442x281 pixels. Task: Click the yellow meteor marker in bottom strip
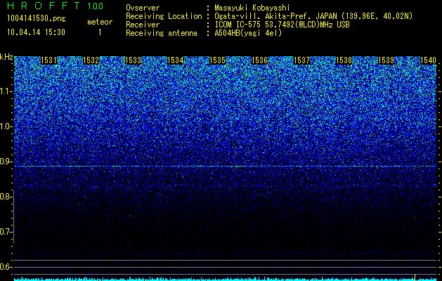[x=415, y=276]
